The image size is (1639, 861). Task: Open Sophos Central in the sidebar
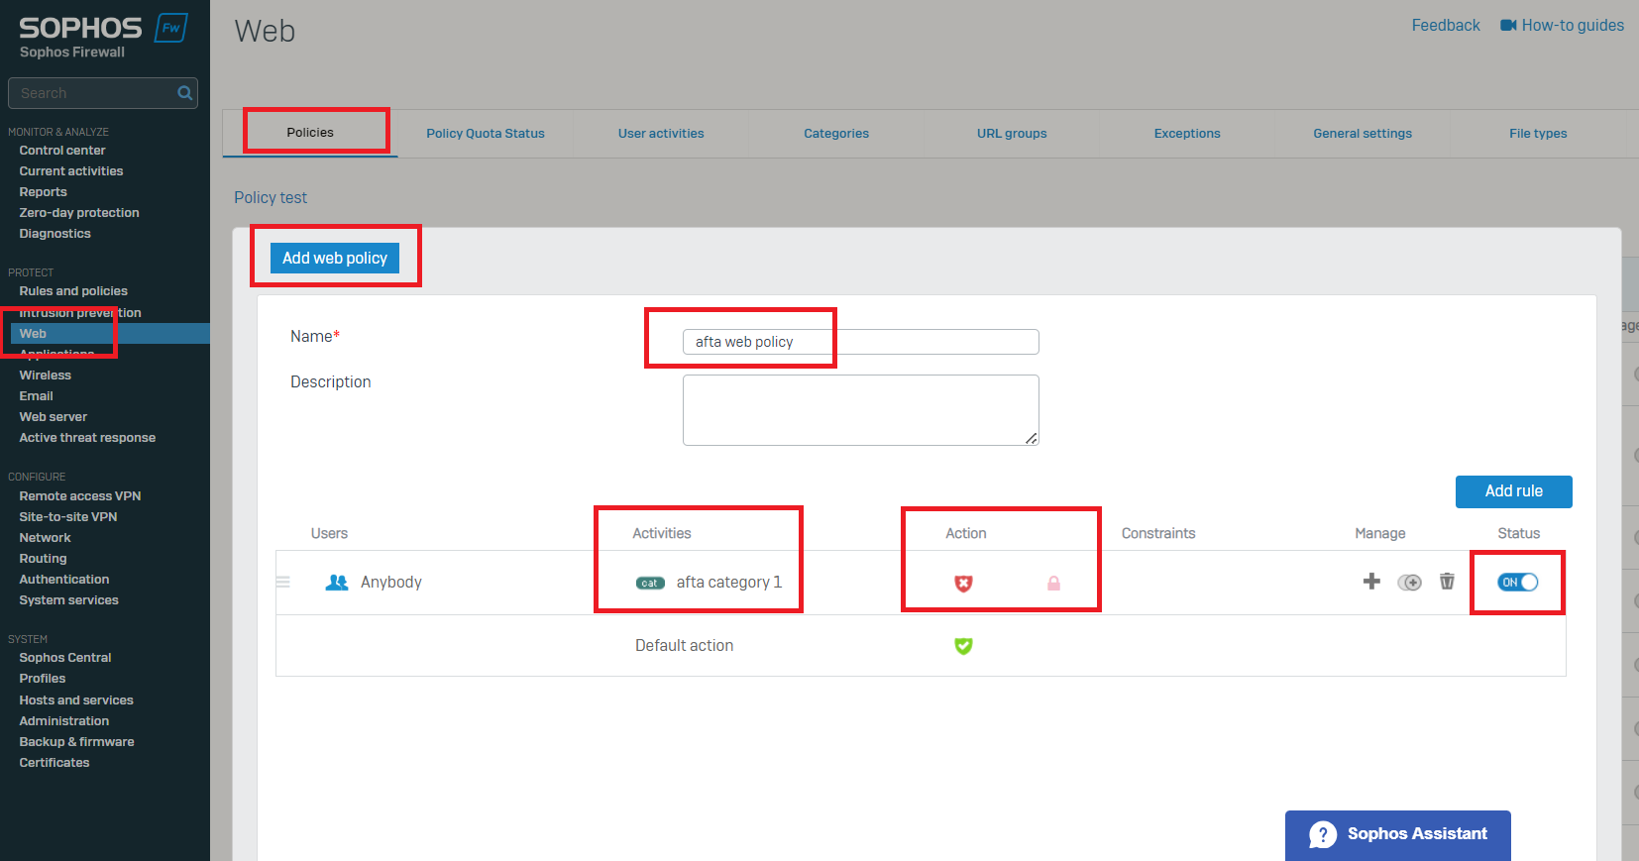(65, 658)
